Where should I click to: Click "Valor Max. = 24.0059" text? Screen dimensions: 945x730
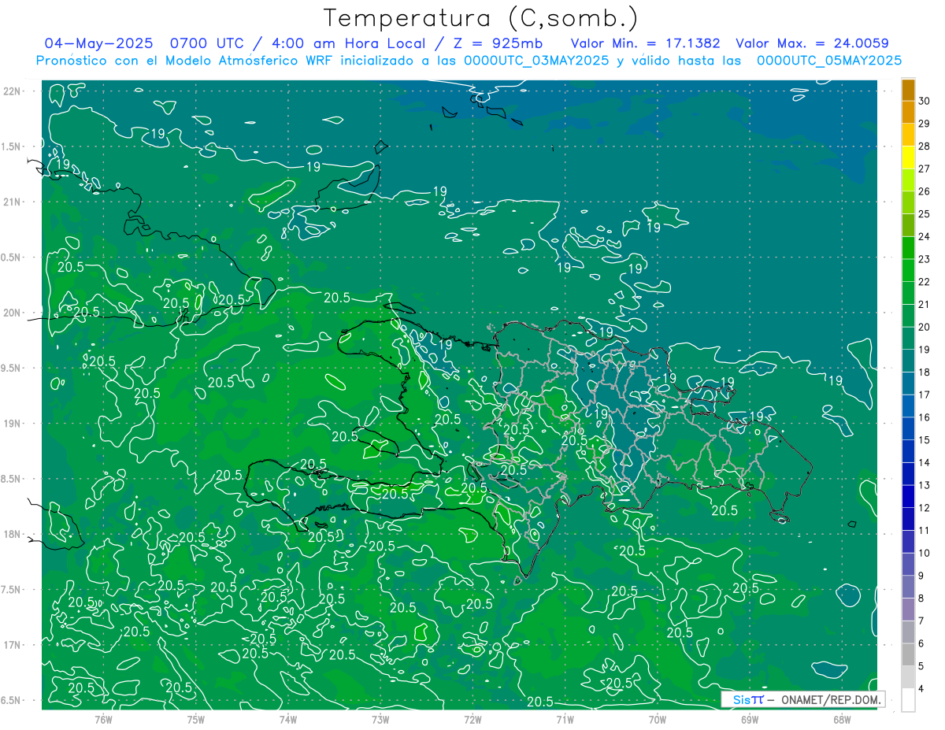[812, 43]
